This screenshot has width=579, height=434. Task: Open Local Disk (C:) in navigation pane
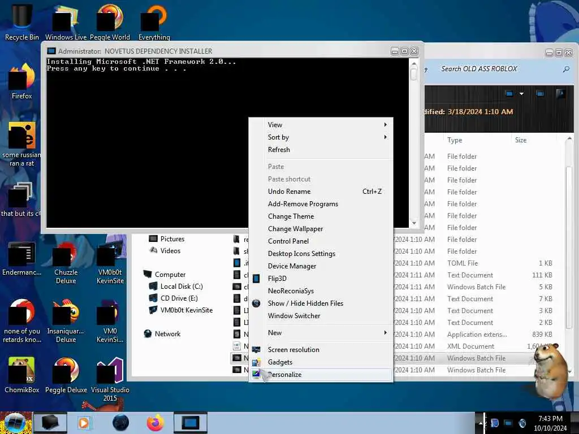176,287
